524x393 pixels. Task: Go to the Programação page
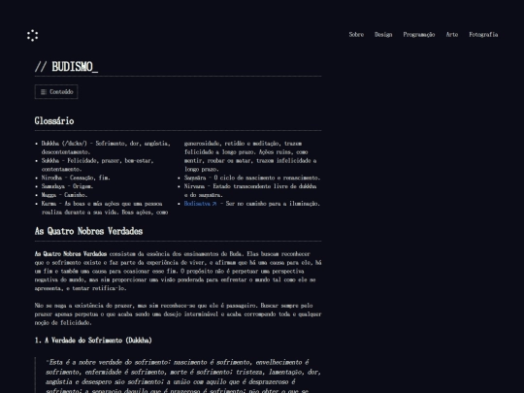(419, 34)
